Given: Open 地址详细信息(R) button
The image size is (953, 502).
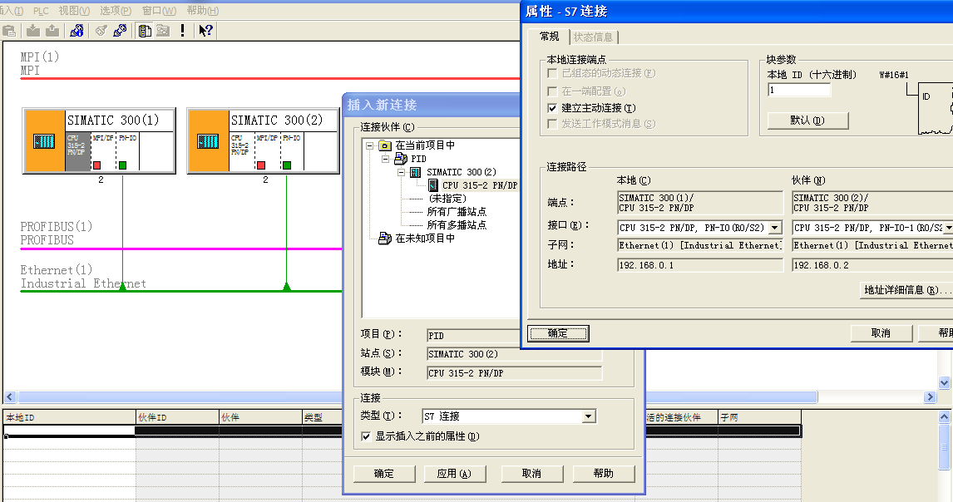Looking at the screenshot, I should (x=906, y=290).
